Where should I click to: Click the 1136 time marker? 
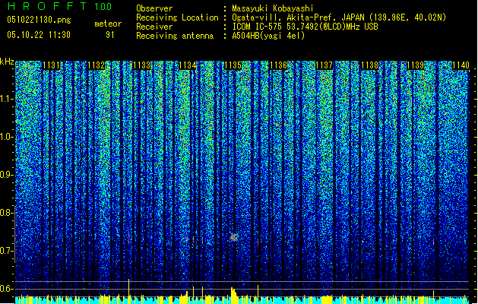tap(279, 65)
